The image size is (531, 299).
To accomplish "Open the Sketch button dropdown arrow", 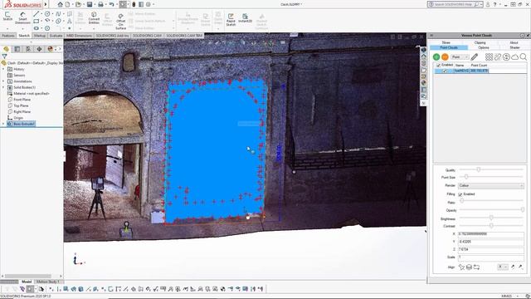I will (7, 28).
